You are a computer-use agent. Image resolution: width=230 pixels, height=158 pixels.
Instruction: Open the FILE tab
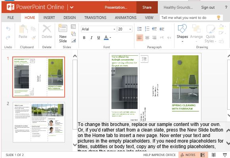tap(11, 18)
